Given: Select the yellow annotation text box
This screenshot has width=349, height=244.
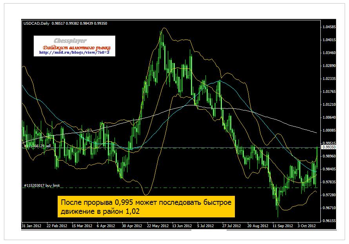Looking at the screenshot, I should [146, 206].
